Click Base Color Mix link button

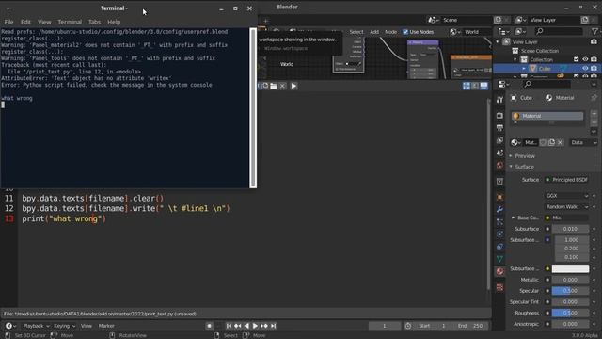pyautogui.click(x=570, y=218)
